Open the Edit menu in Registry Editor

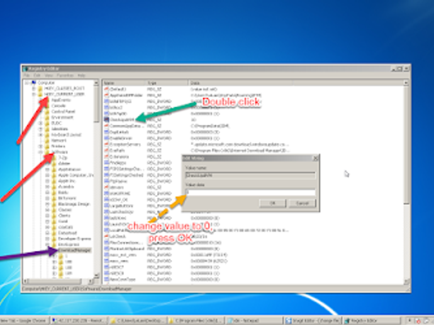37,75
